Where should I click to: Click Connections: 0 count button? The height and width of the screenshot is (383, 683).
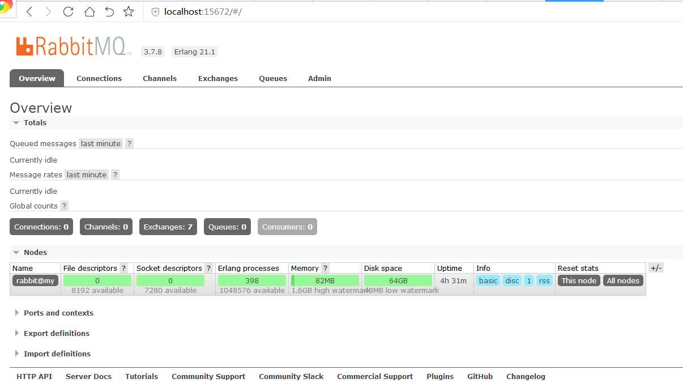(41, 227)
